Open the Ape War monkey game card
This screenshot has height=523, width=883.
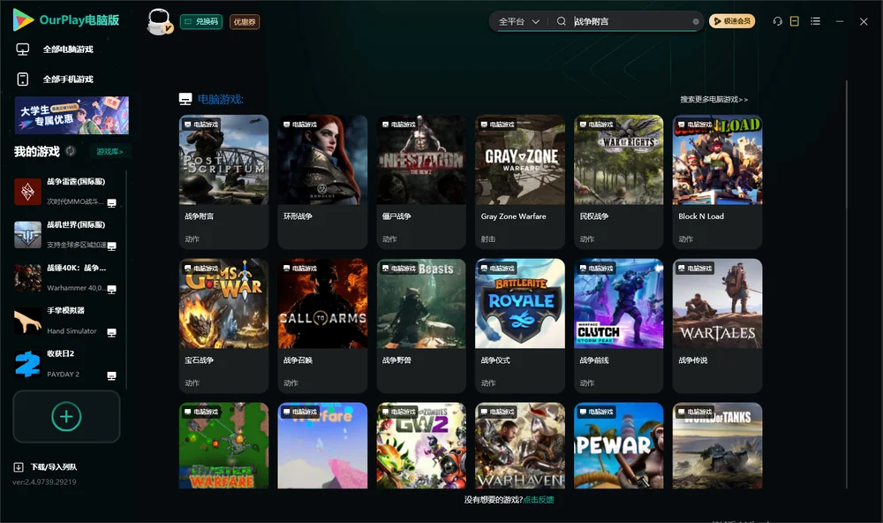tap(618, 445)
